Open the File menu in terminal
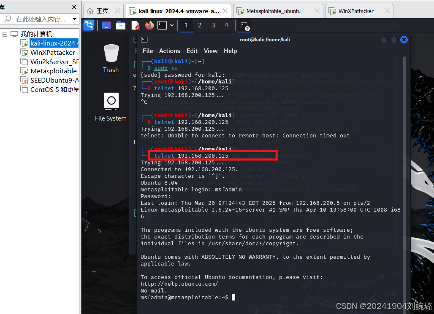This screenshot has height=314, width=434. coord(148,51)
